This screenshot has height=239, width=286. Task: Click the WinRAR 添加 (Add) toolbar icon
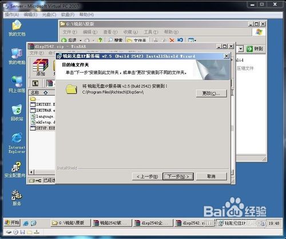tap(41, 67)
